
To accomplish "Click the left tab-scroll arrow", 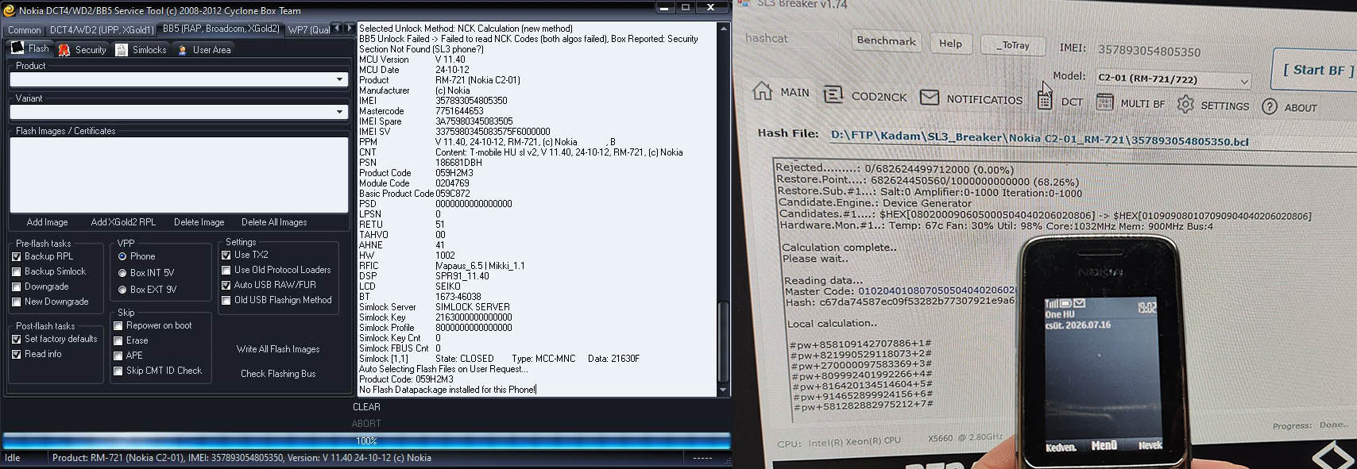I will (x=337, y=29).
